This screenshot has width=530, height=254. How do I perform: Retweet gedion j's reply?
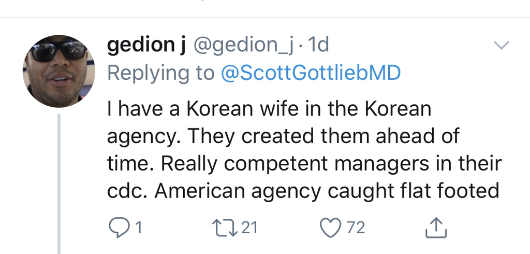224,227
